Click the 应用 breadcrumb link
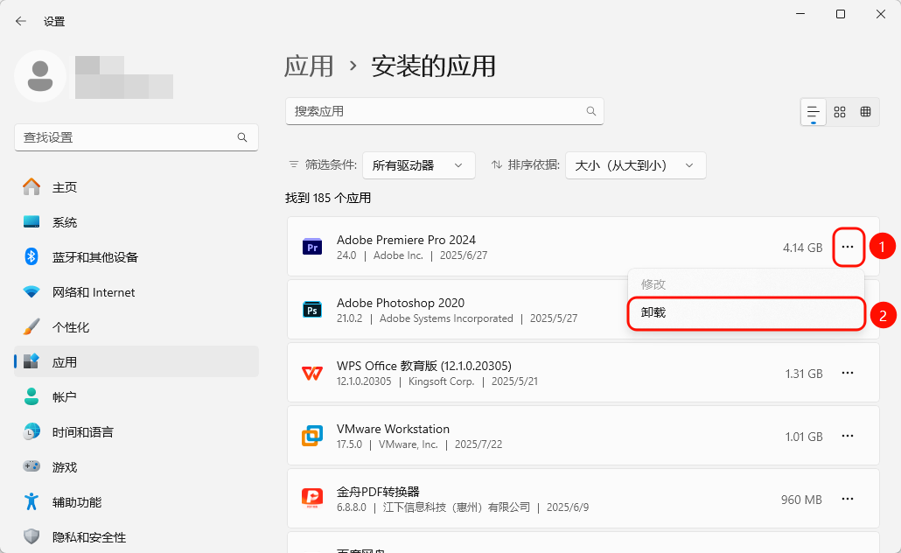Image resolution: width=901 pixels, height=553 pixels. [x=309, y=66]
